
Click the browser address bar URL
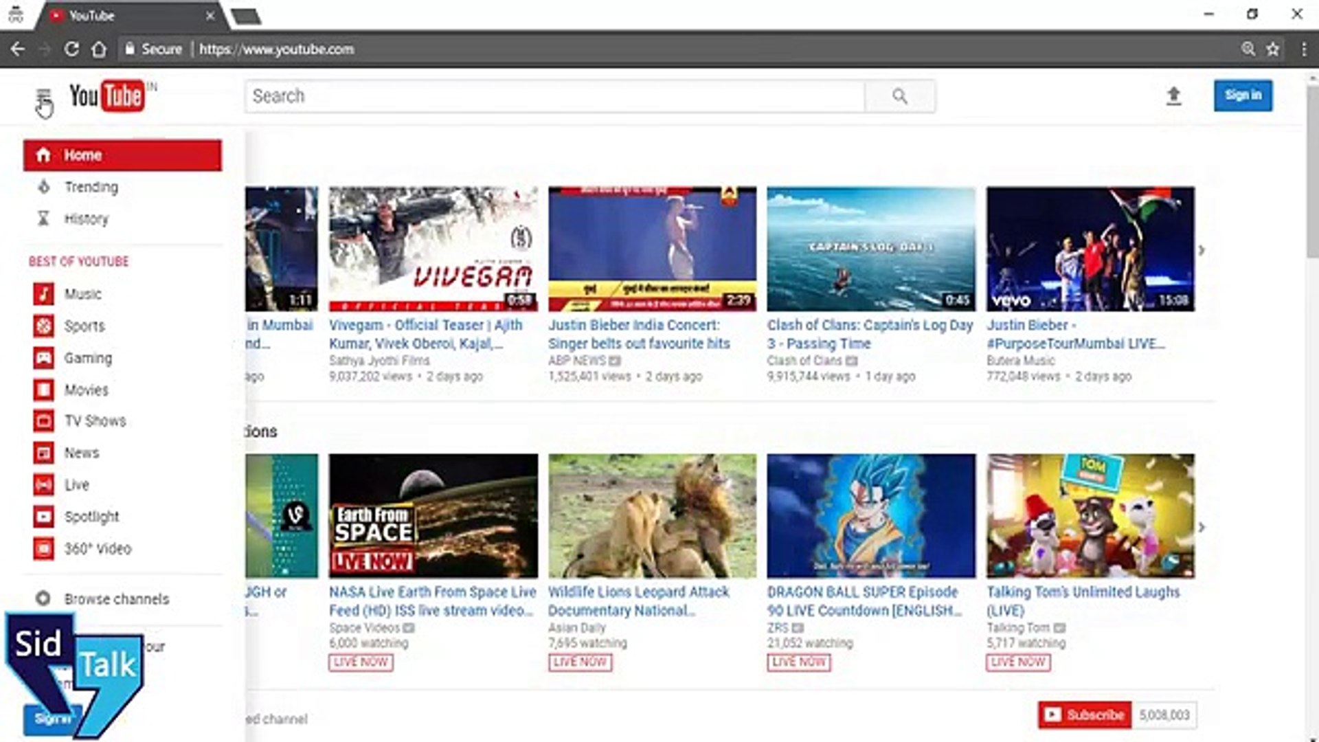(277, 49)
